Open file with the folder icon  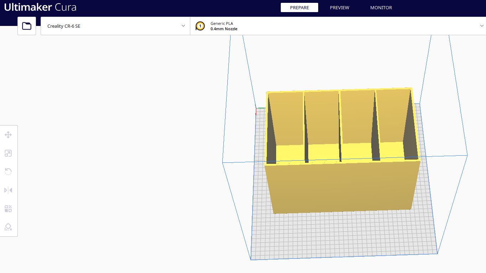point(27,26)
